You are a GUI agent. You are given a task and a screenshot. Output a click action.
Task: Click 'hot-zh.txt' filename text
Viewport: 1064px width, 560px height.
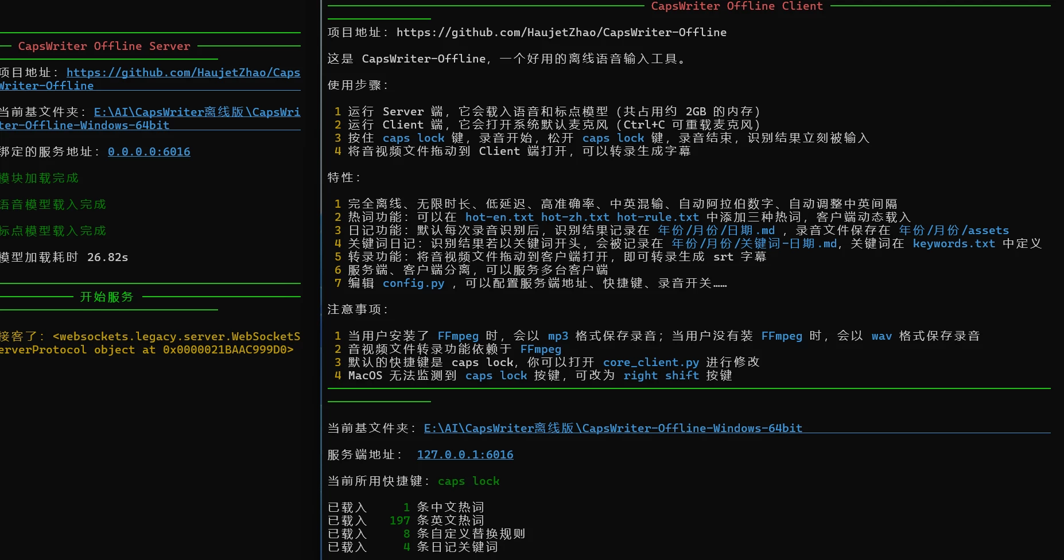click(575, 217)
